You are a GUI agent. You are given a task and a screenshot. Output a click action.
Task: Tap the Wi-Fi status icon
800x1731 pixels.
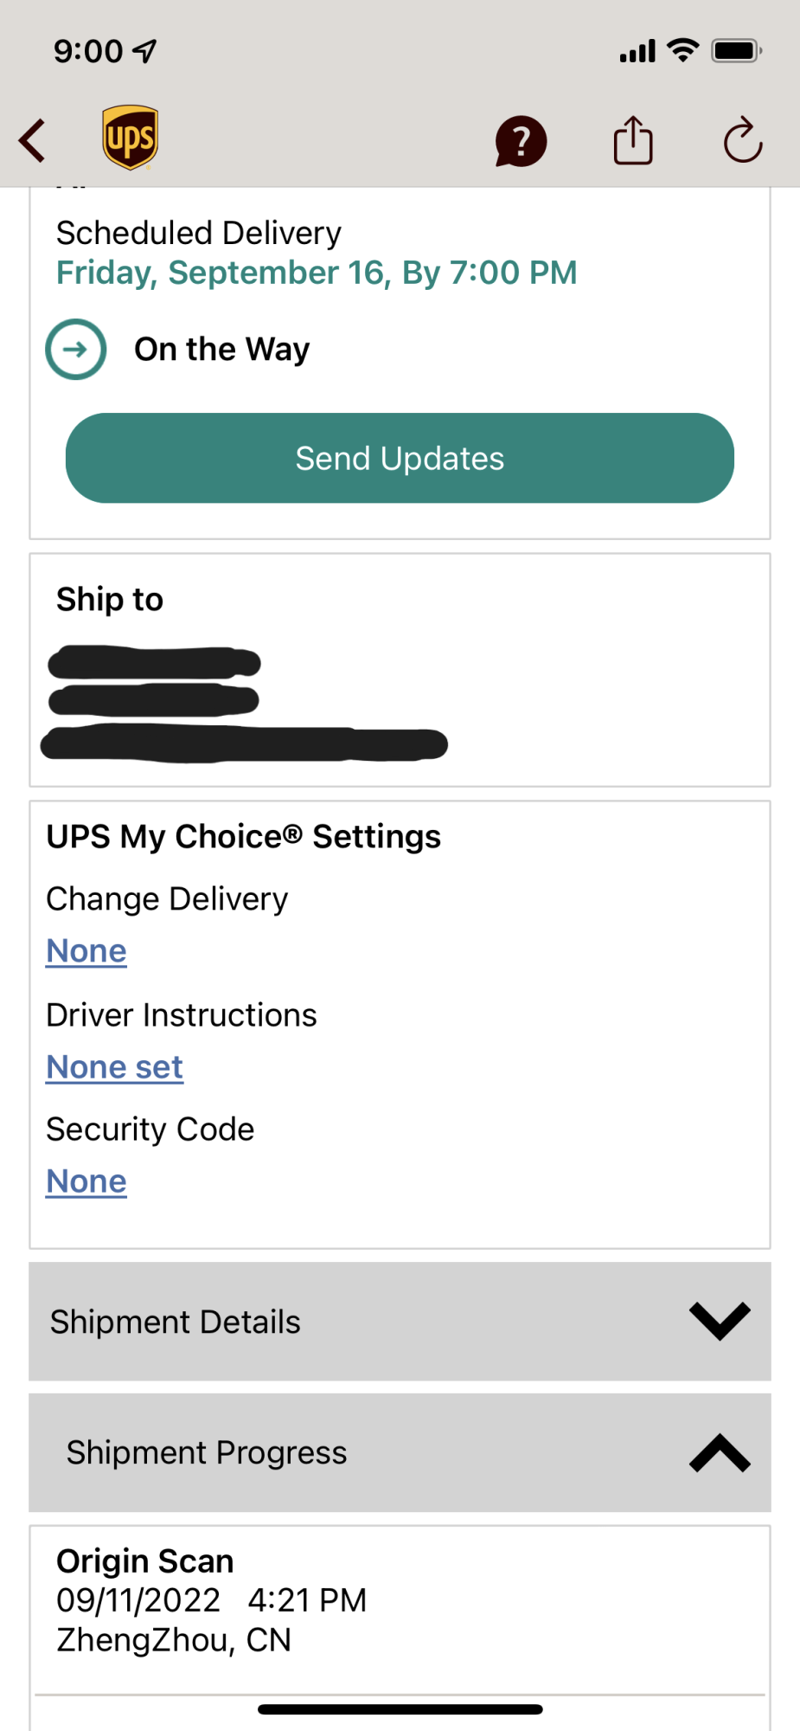coord(683,50)
